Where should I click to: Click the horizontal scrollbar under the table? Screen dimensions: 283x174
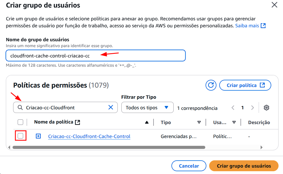click(x=109, y=147)
